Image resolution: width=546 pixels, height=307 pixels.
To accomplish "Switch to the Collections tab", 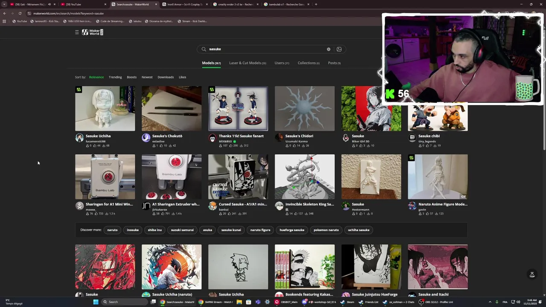I will pyautogui.click(x=308, y=63).
